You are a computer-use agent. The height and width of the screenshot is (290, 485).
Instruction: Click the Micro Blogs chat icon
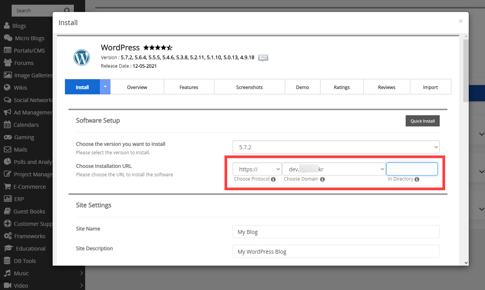(x=8, y=38)
